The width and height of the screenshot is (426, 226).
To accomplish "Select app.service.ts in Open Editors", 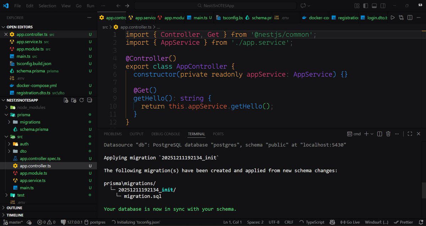I will (29, 42).
